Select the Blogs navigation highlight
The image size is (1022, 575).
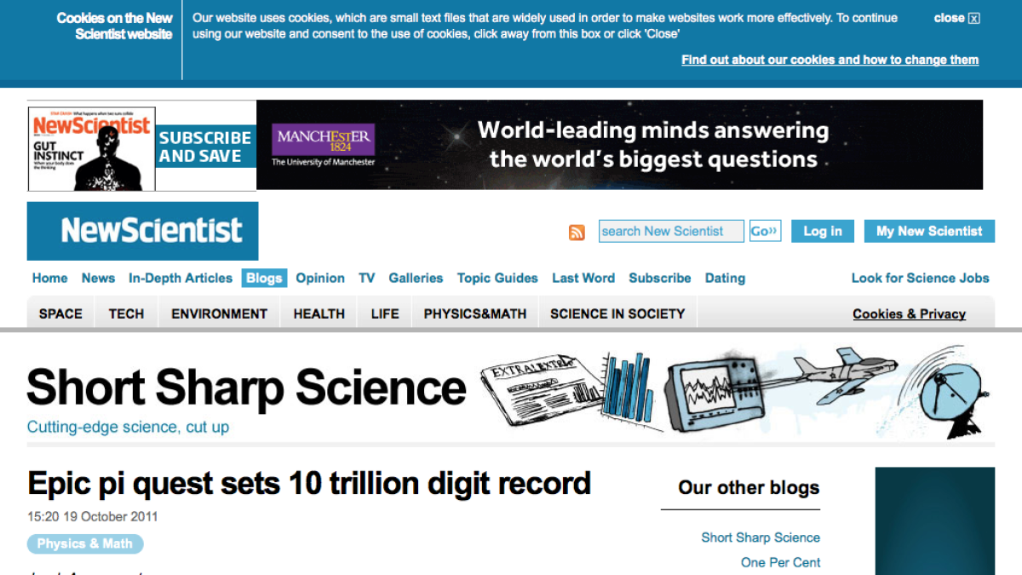264,278
